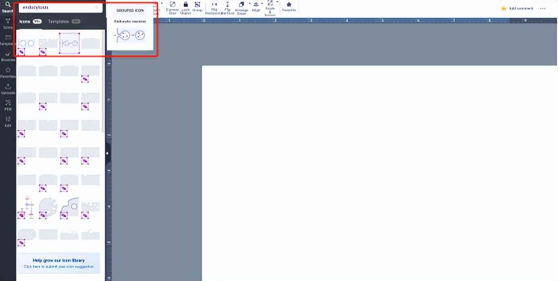Select the Brushes tool in sidebar
Viewport: 558px width, 281px height.
(8, 56)
